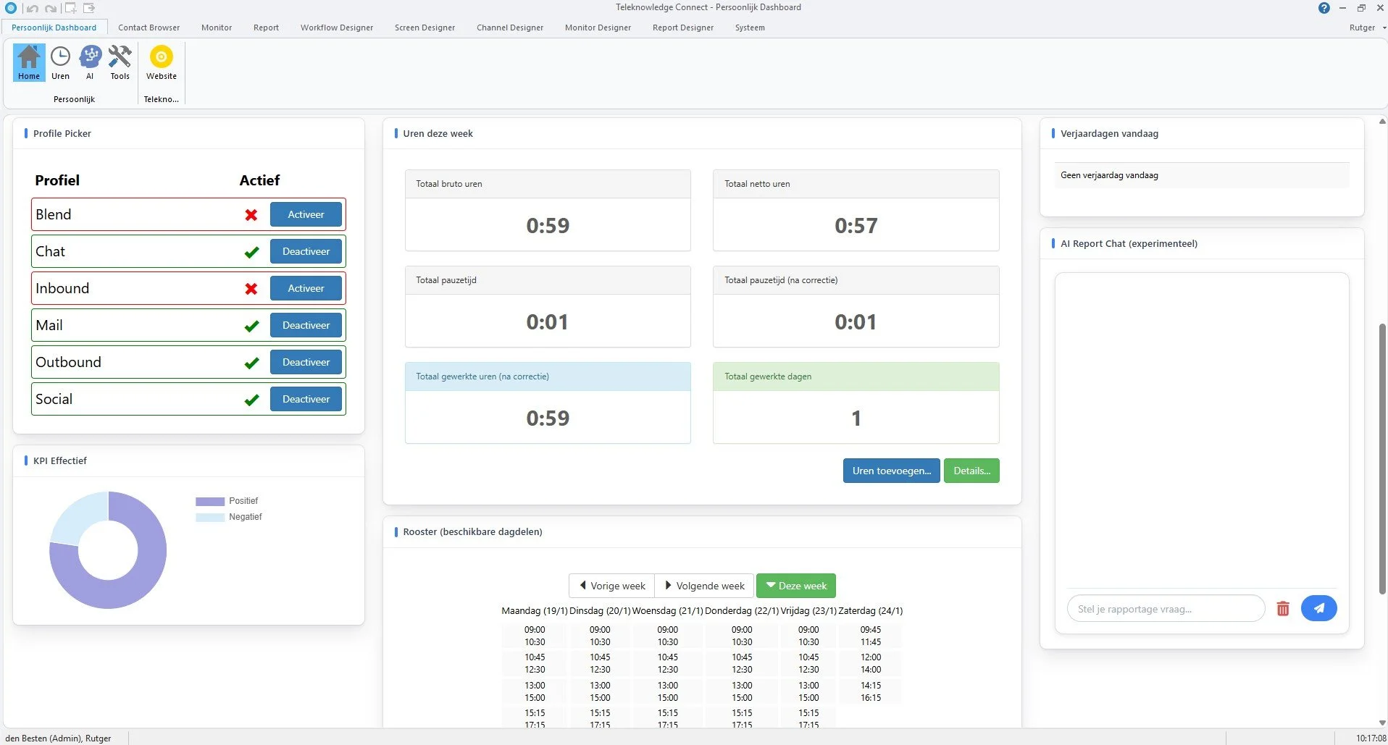Click the rapportage vraag input field
Screen dimensions: 1388x745
(1165, 608)
